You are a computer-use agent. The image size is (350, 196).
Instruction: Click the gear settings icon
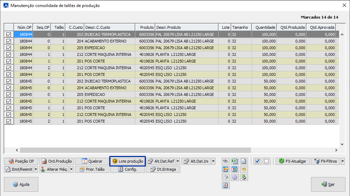[235, 177]
